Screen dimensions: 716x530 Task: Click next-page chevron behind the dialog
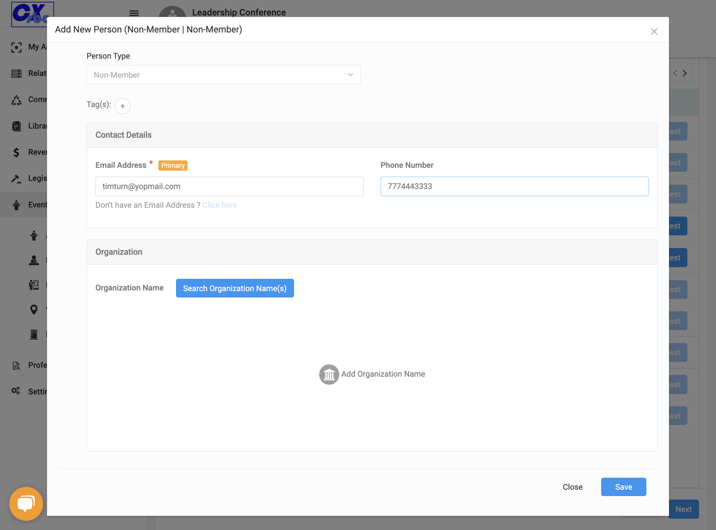click(685, 73)
